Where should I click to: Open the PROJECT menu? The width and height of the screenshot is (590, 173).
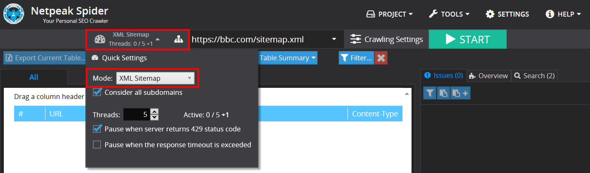390,14
